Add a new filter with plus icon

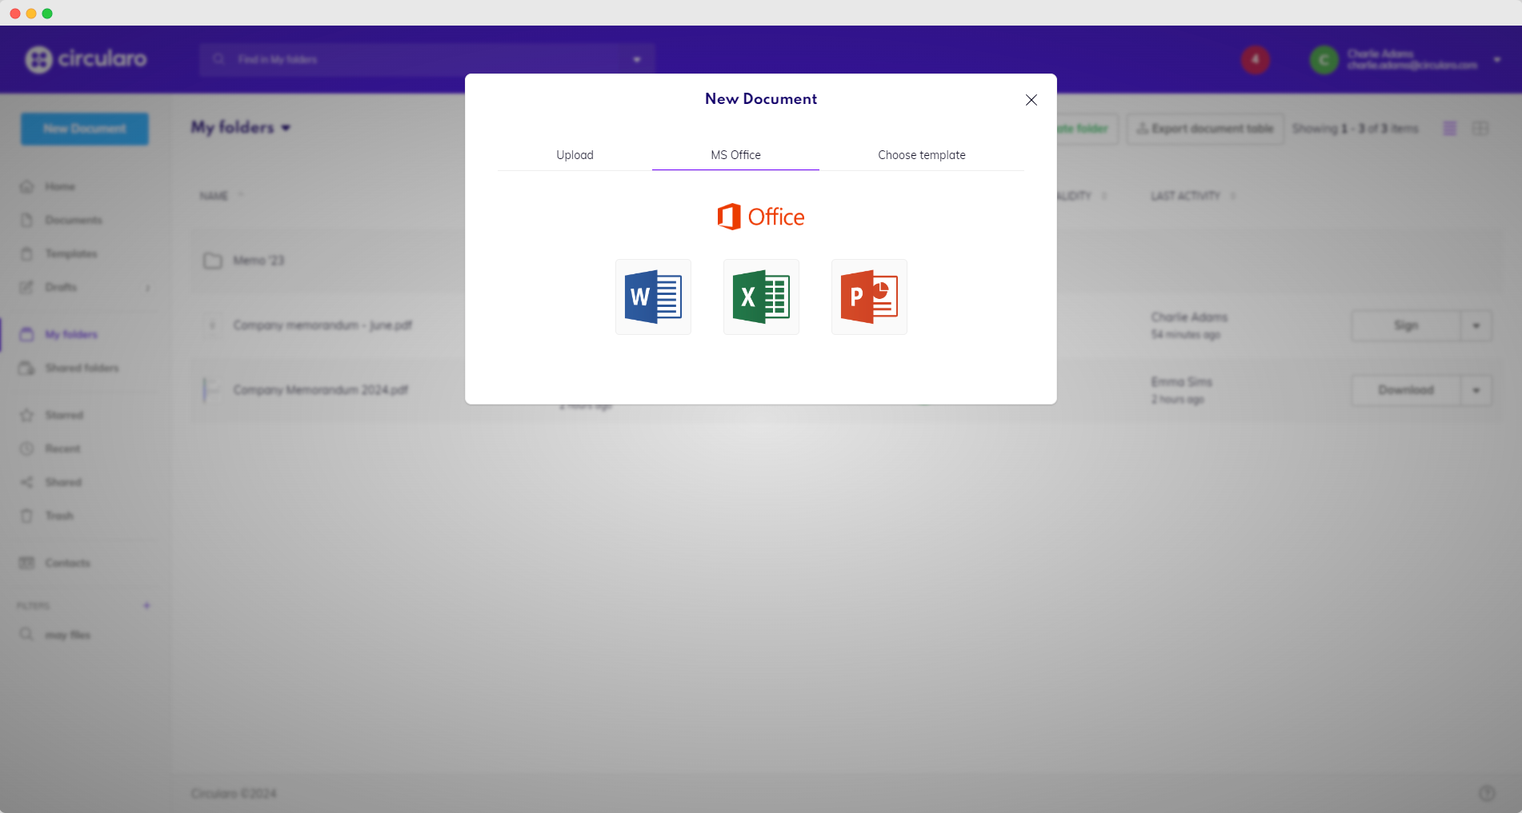tap(146, 605)
